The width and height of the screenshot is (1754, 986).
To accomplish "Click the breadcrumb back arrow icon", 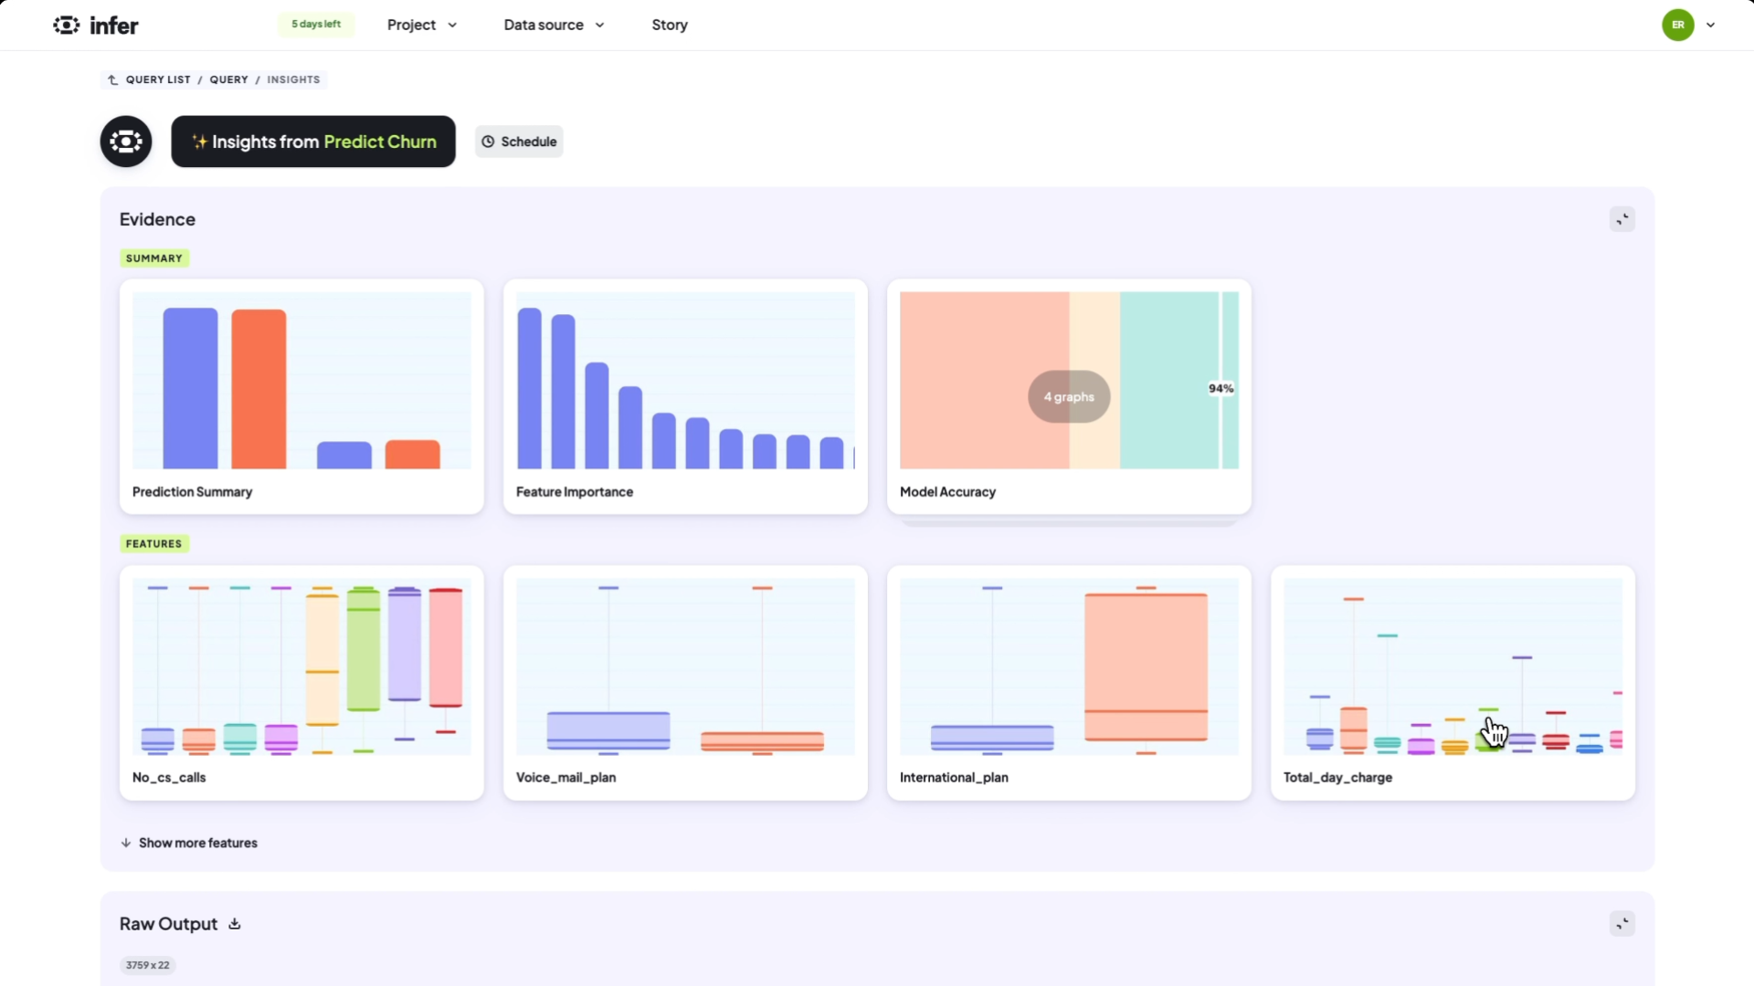I will point(113,80).
